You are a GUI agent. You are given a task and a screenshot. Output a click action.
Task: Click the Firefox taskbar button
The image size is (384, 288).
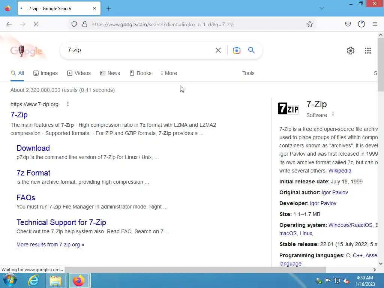point(79,280)
